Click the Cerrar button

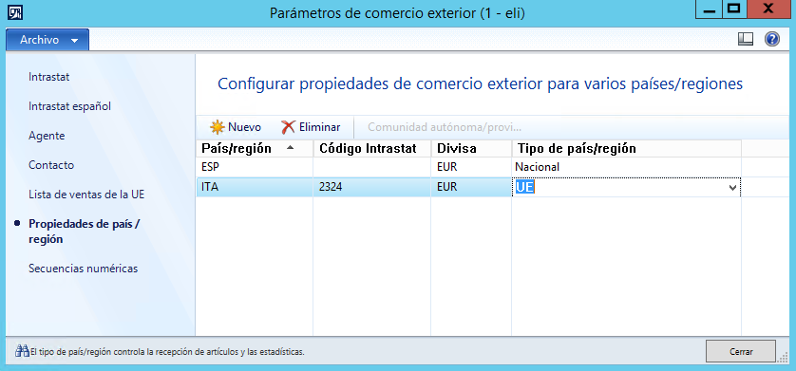[741, 351]
